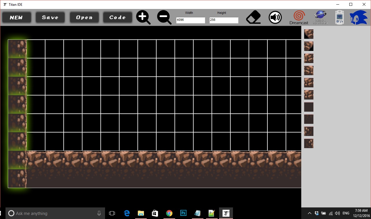
Task: Switch to Google Chrome on taskbar
Action: (x=169, y=213)
